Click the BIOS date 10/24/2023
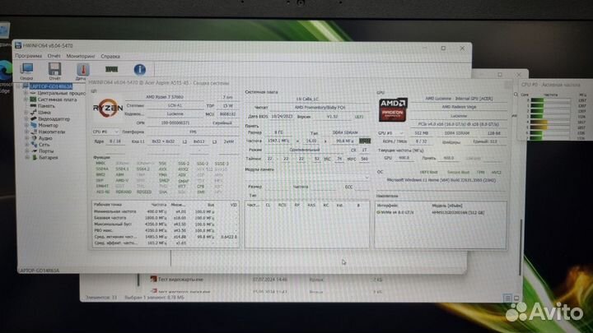The height and width of the screenshot is (333, 593). pyautogui.click(x=282, y=117)
